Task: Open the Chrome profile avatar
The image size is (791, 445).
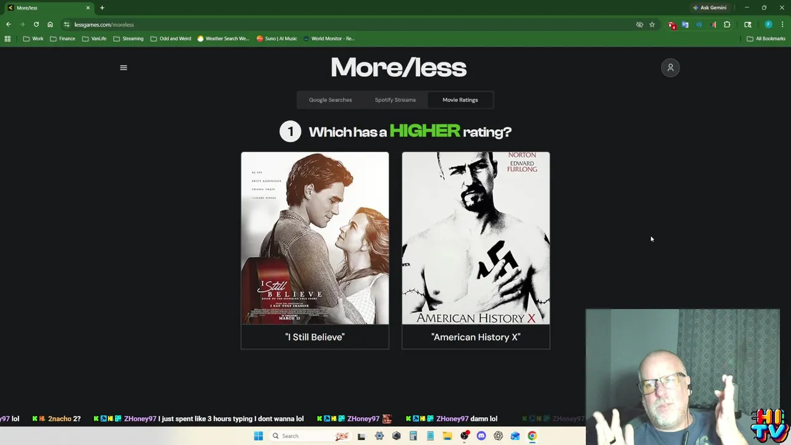Action: [x=769, y=25]
